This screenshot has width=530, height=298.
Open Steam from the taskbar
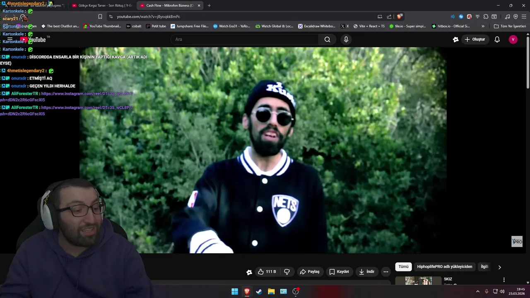point(259,291)
